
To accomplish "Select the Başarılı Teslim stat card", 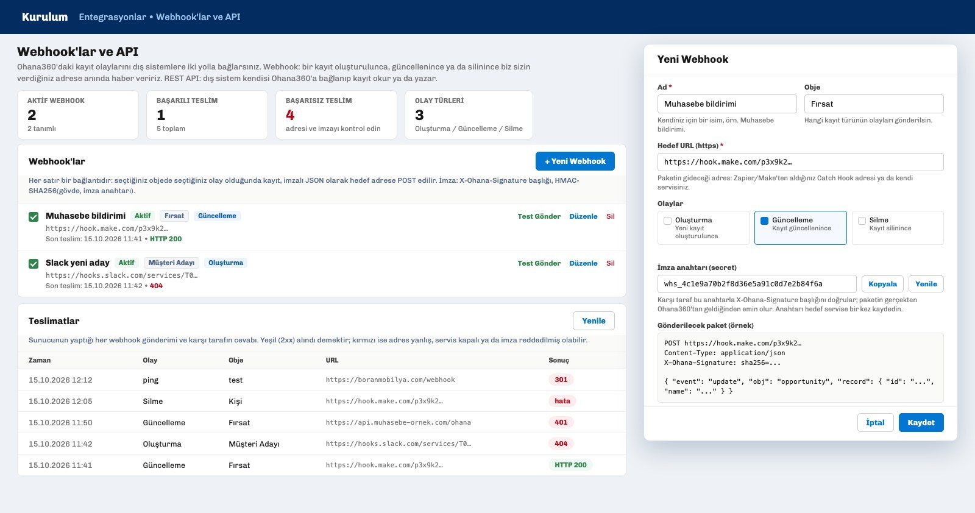I will (207, 115).
